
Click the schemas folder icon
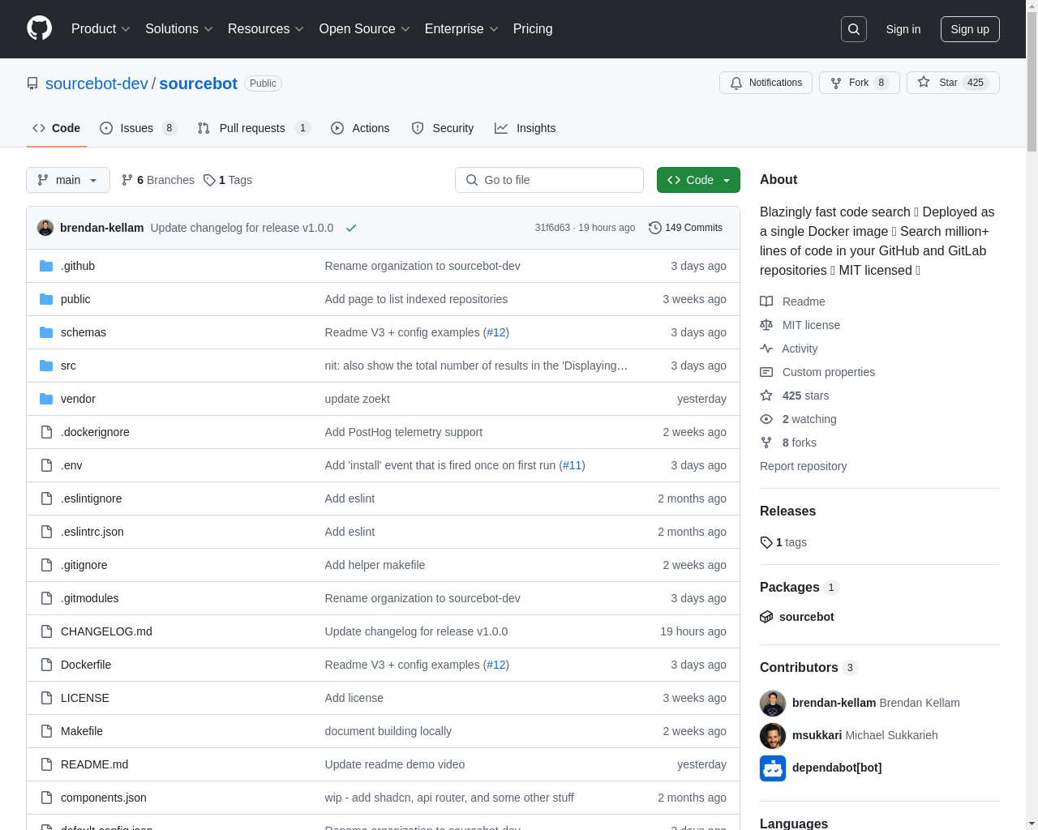[46, 332]
